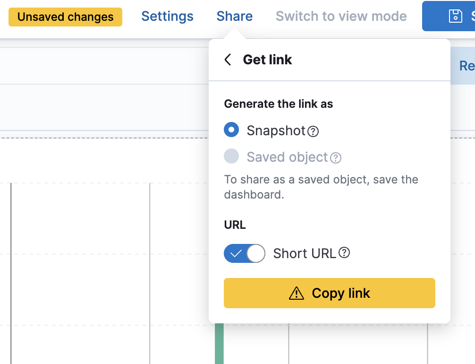Click the Short URL label text
Viewport: 475px width, 364px height.
point(305,253)
